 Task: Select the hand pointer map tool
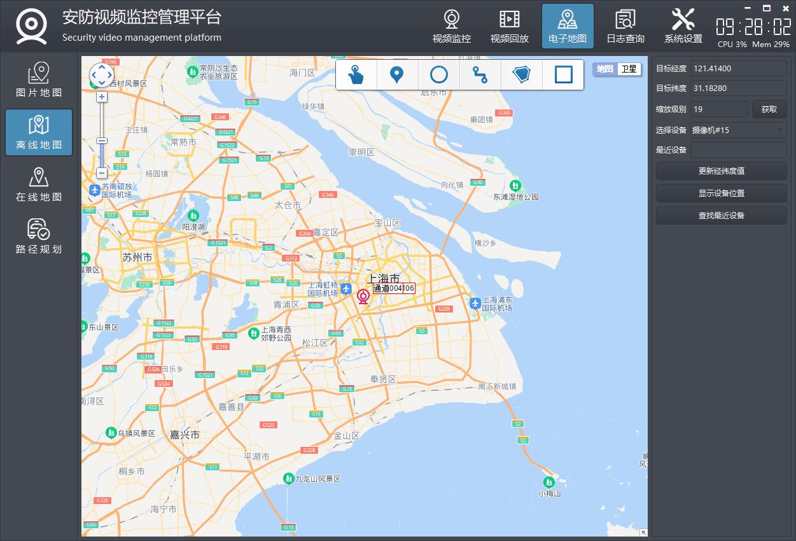[x=356, y=75]
